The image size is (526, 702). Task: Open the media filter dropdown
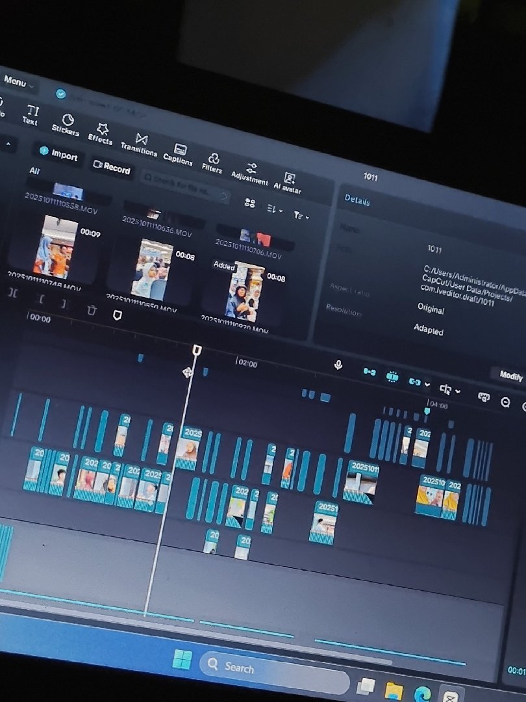tap(301, 215)
